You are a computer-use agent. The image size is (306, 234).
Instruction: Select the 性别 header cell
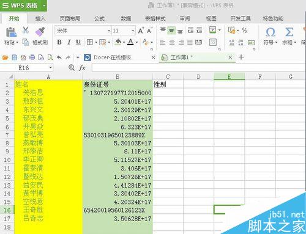[x=168, y=84]
